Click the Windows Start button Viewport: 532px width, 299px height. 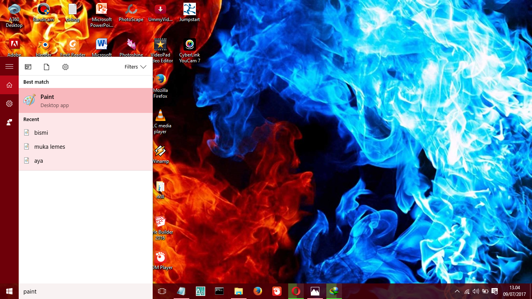9,291
